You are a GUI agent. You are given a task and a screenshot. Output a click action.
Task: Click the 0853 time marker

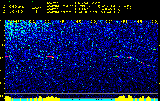(48, 22)
